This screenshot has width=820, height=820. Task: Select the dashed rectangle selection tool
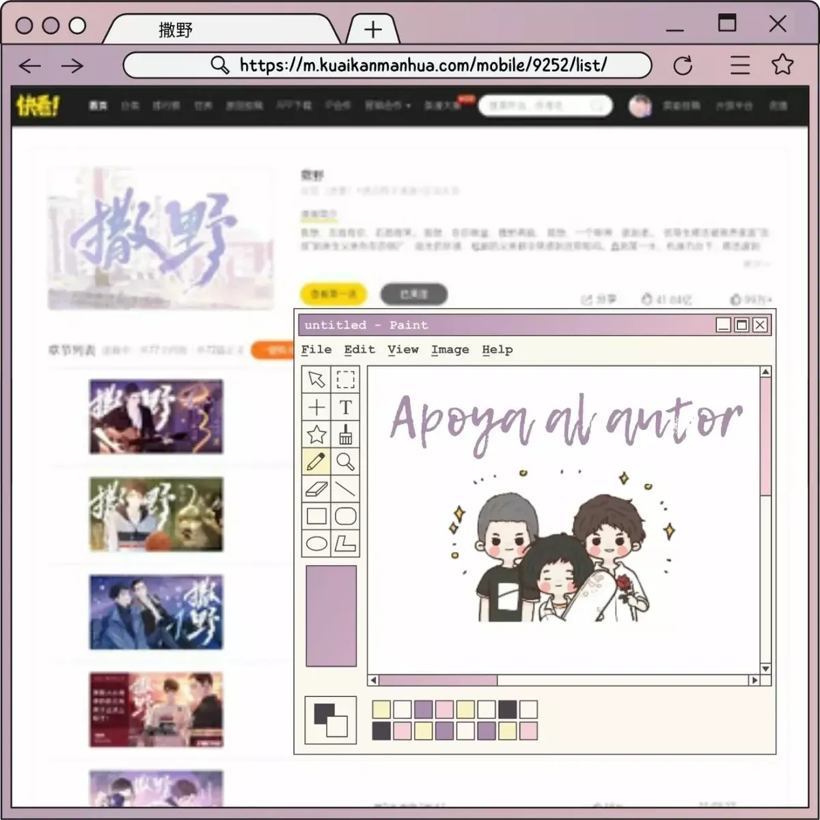(346, 379)
